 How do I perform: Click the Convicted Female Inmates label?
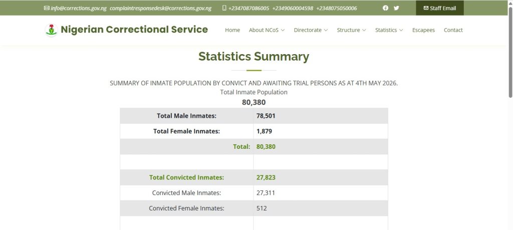coord(186,208)
